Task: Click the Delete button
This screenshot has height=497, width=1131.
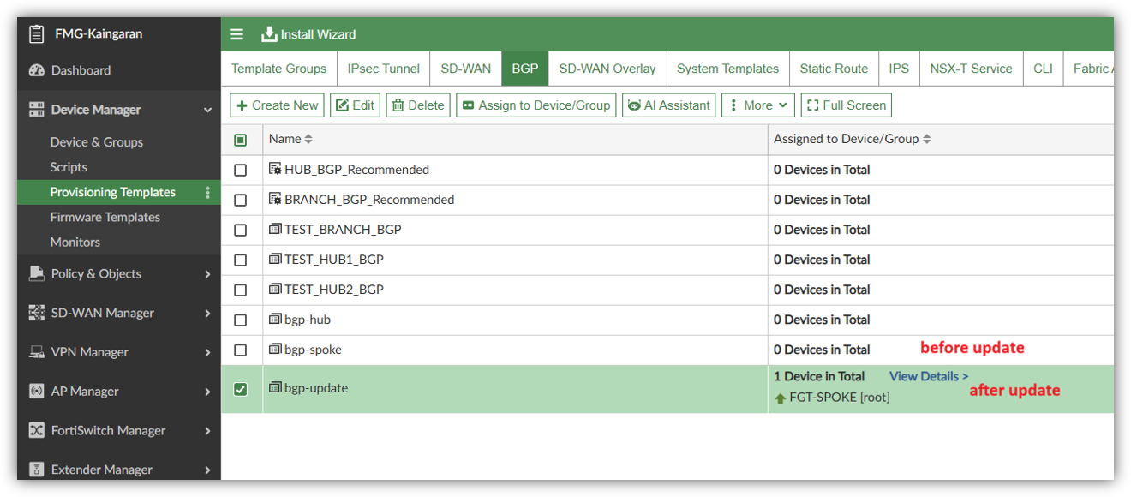Action: 418,105
